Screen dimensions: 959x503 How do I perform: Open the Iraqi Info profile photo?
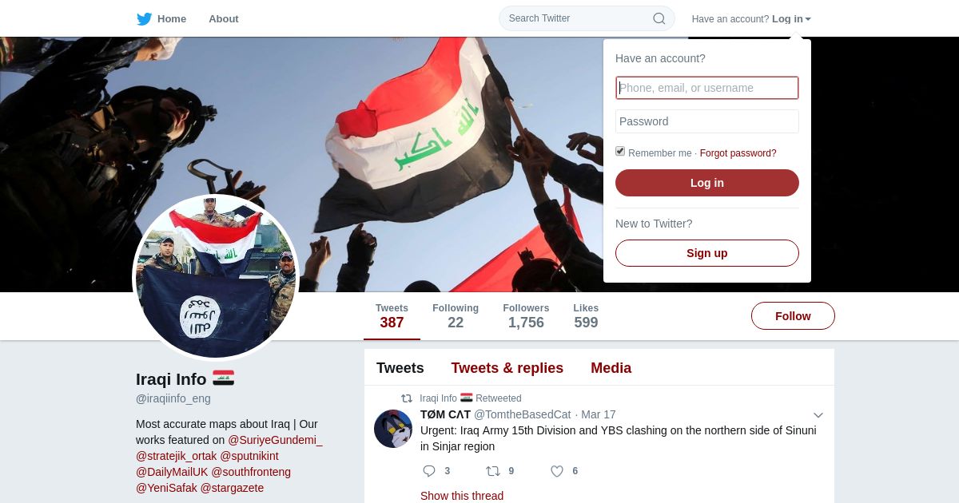coord(216,277)
